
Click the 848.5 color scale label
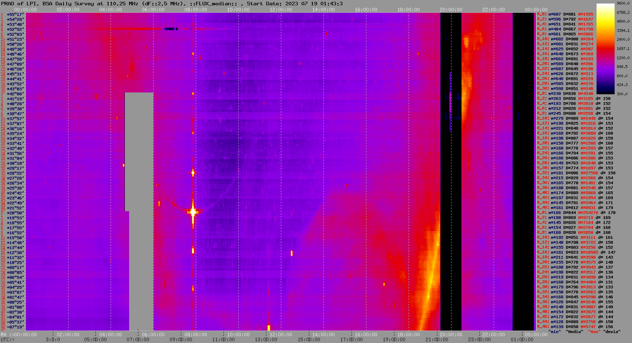(622, 67)
